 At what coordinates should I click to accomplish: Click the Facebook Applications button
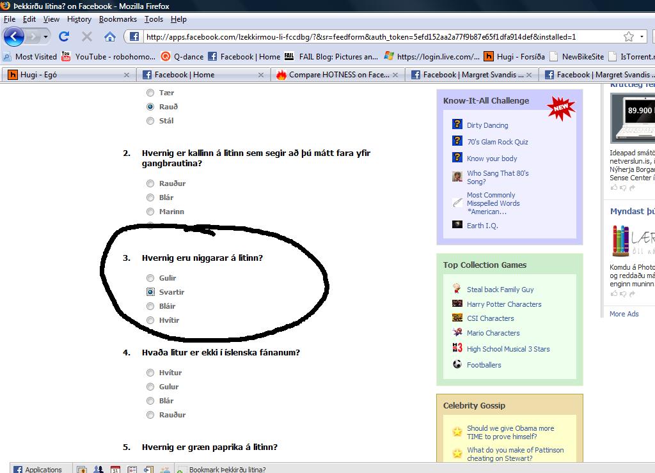38,470
